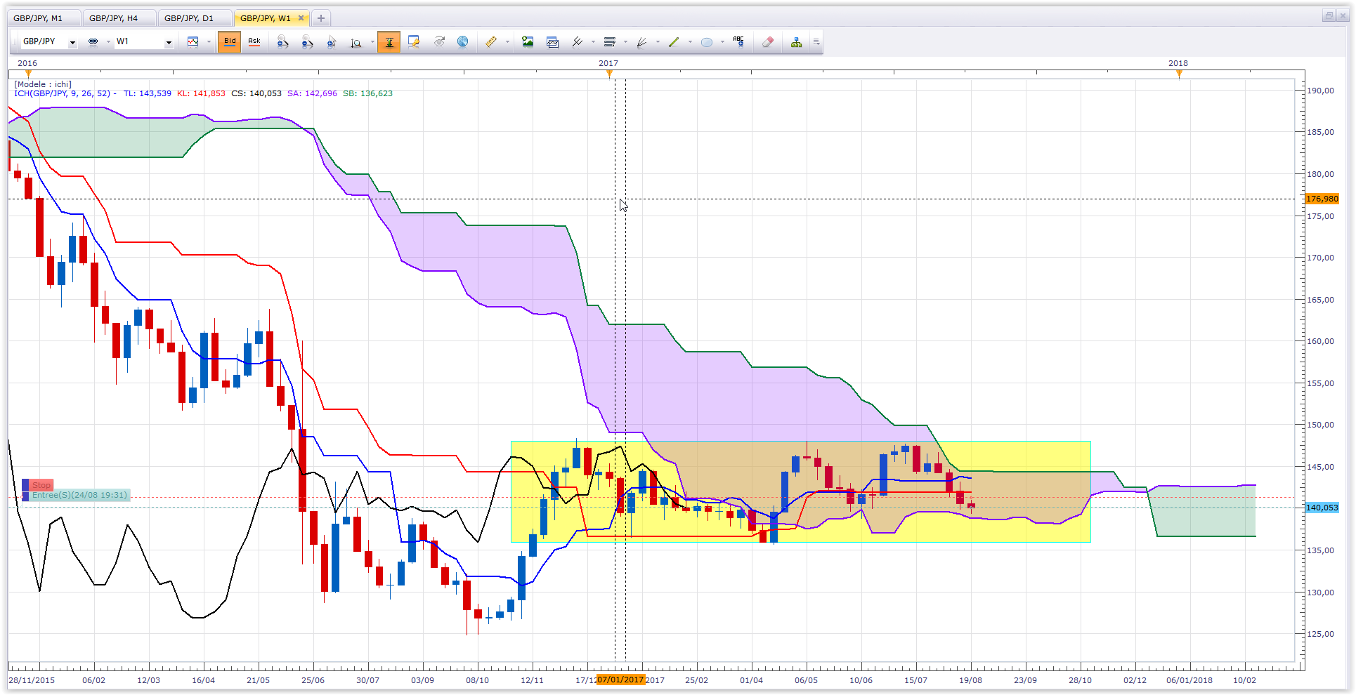Close the GBP/JPY, W1 tab

[x=301, y=18]
